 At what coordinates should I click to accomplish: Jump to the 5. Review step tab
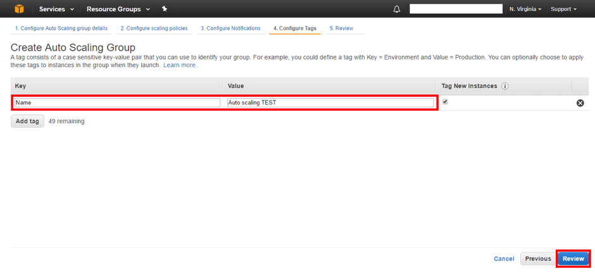341,28
